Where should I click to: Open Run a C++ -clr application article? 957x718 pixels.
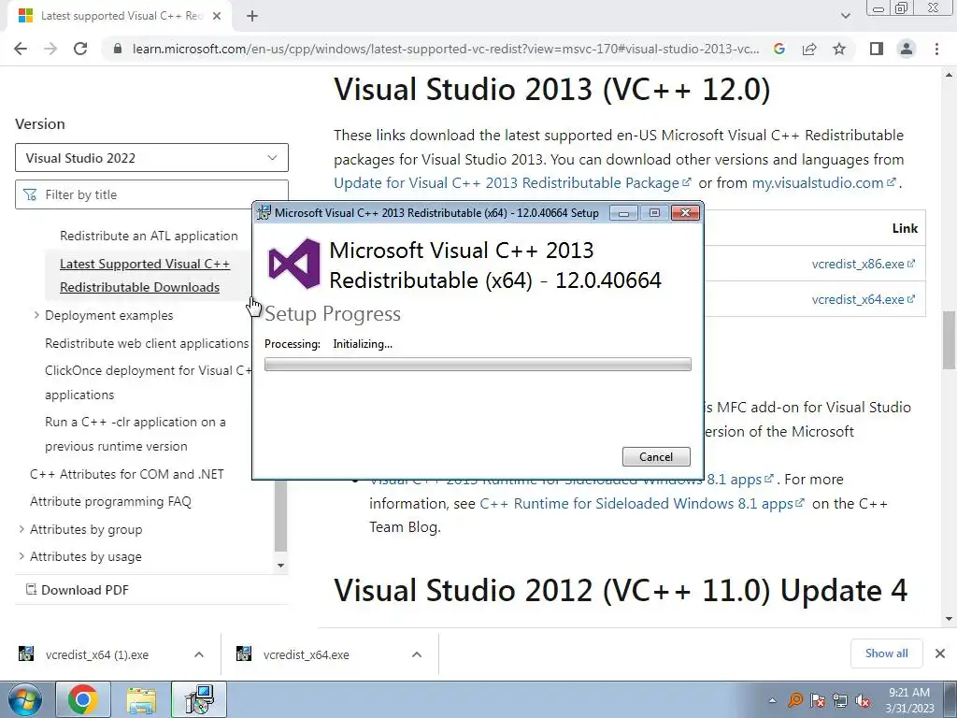click(x=135, y=434)
